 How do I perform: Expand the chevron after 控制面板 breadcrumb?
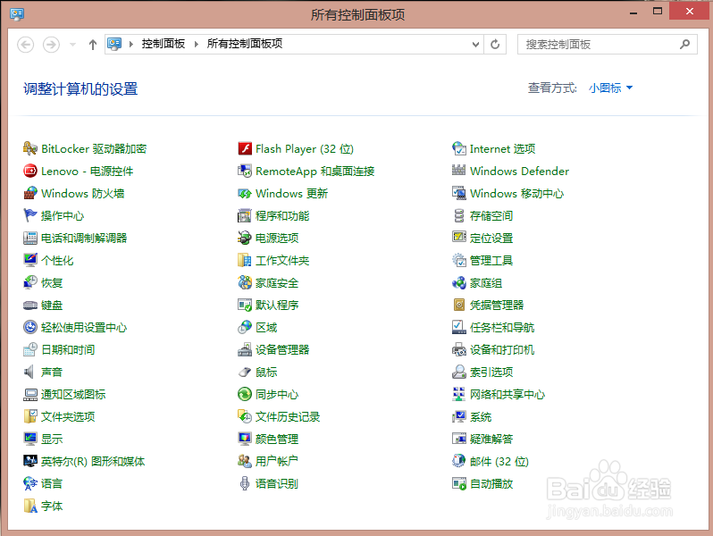click(197, 44)
